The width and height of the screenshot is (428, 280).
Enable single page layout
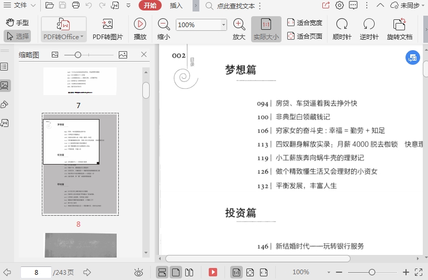(x=176, y=272)
